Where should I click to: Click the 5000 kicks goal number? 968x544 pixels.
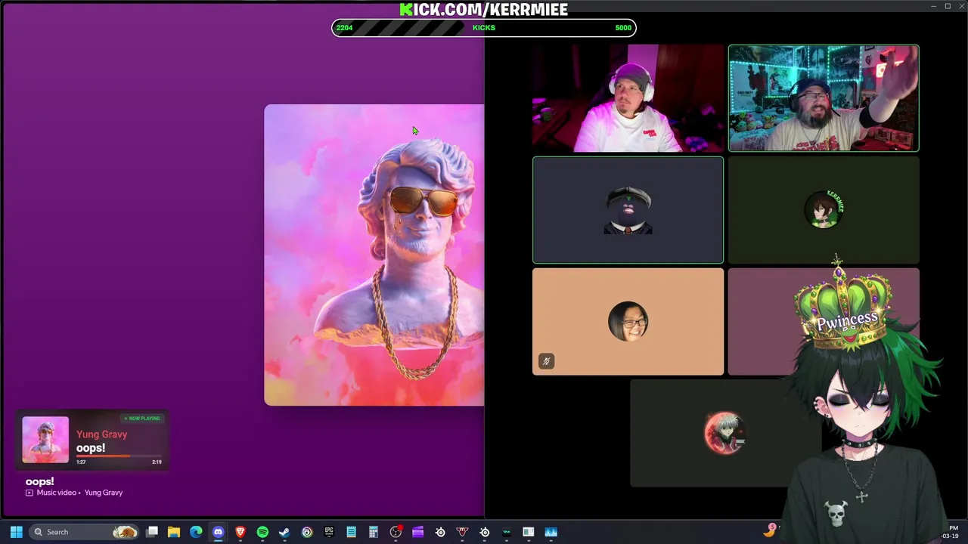[623, 28]
